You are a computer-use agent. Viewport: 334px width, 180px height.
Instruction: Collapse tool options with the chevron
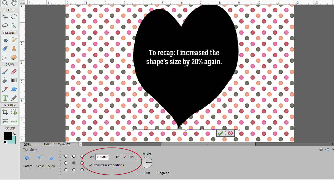pos(332,150)
